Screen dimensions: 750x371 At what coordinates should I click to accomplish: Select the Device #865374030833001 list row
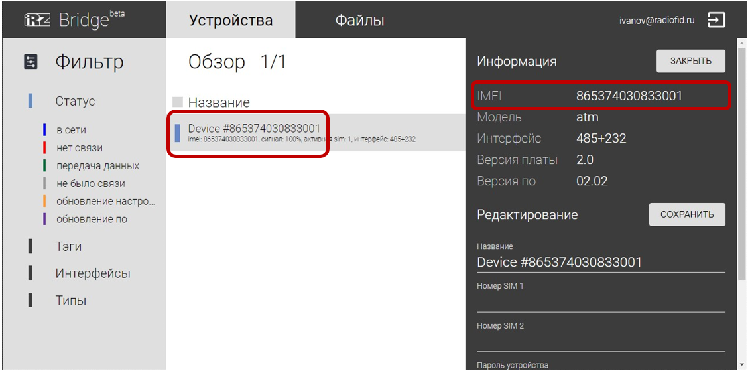point(316,133)
